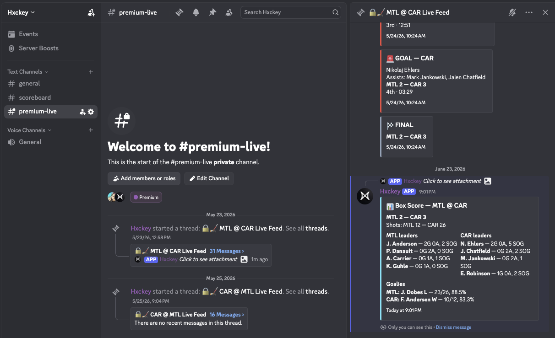This screenshot has height=338, width=555.
Task: Create a new voice channel with plus
Action: pos(91,130)
